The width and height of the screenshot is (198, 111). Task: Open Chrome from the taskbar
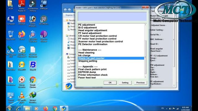pos(55,108)
